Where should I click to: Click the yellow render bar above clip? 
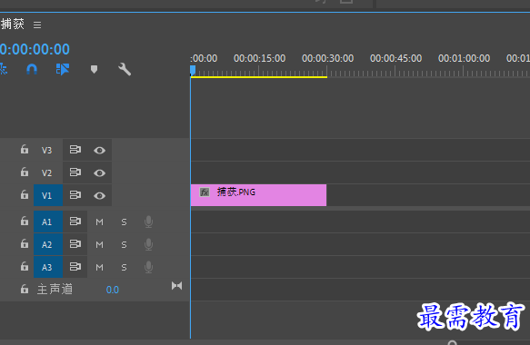tap(259, 77)
